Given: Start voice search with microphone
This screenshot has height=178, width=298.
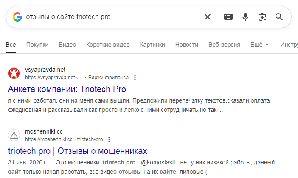Looking at the screenshot, I should tap(245, 17).
